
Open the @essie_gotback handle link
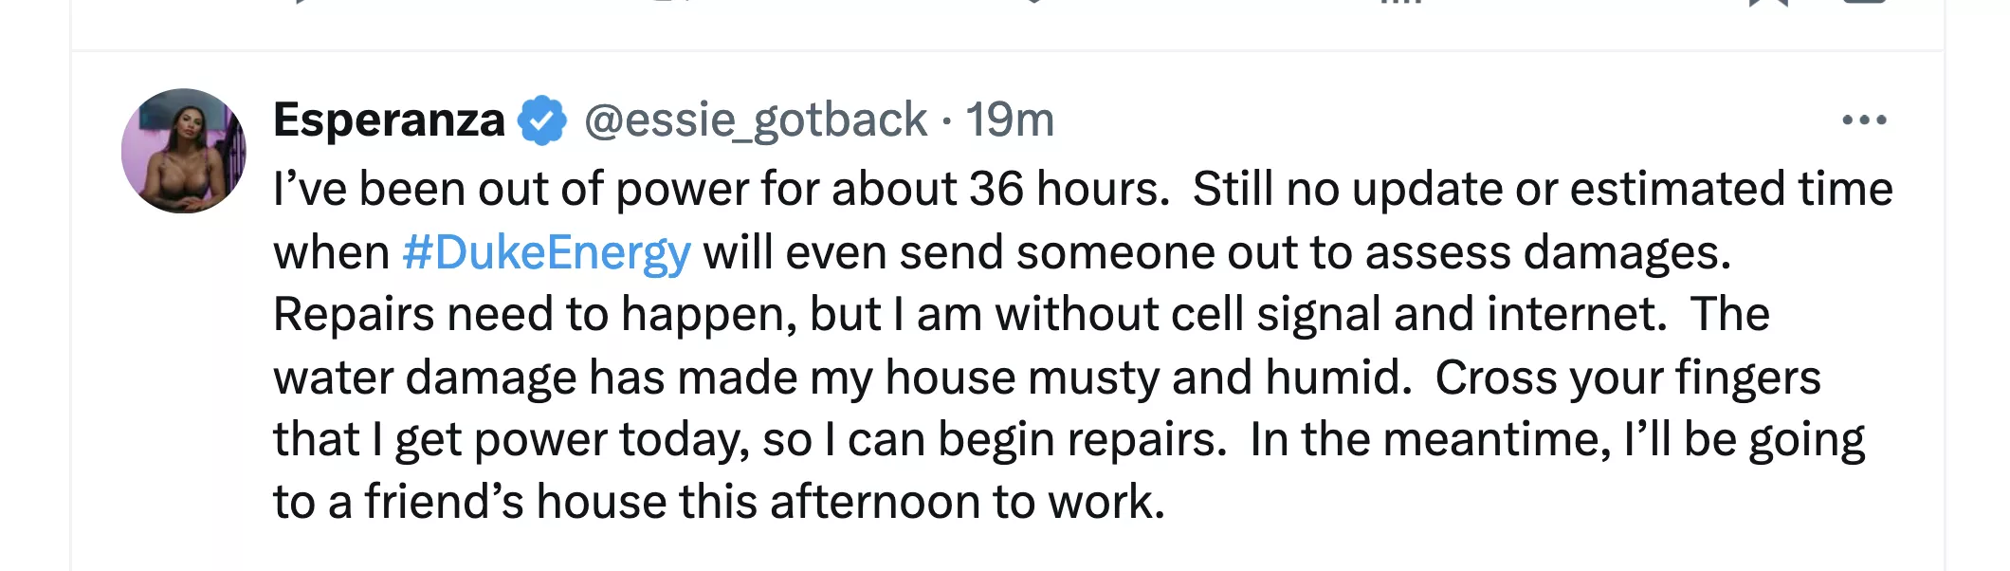[755, 120]
